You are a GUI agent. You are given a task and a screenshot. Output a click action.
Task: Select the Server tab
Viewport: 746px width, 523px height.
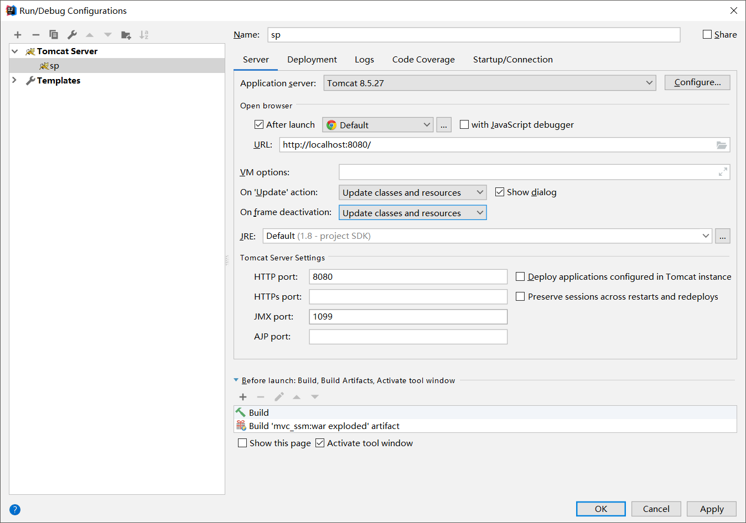[x=256, y=60]
